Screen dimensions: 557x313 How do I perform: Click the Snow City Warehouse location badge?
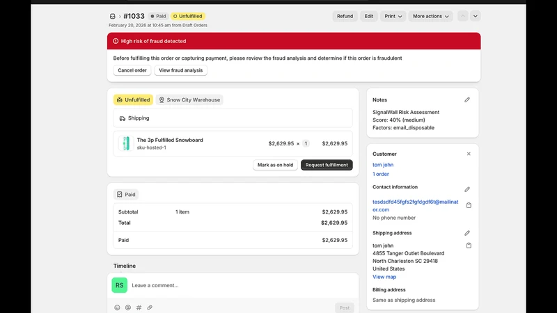[x=189, y=100]
